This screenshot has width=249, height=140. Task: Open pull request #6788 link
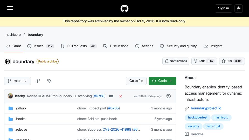[x=99, y=96]
